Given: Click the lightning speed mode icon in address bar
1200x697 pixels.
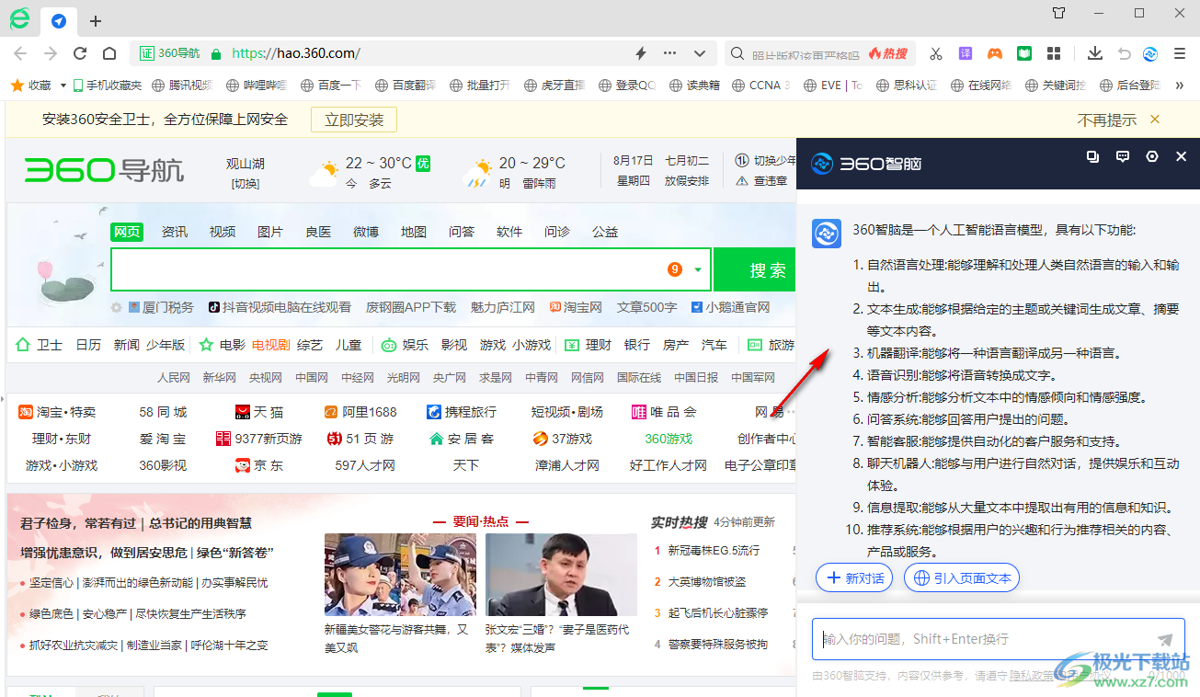Looking at the screenshot, I should click(641, 53).
